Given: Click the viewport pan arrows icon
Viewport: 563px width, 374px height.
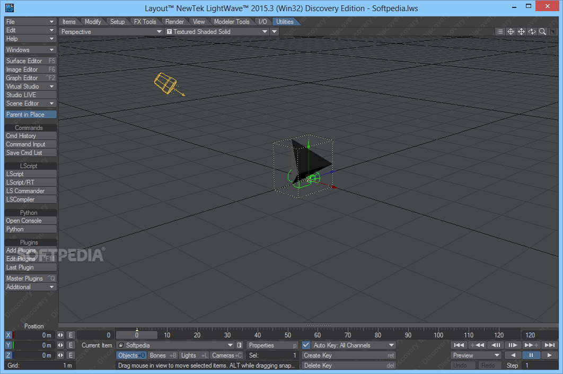Looking at the screenshot, I should (521, 32).
